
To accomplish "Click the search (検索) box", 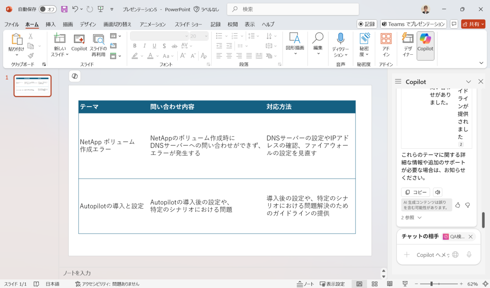I will tap(293, 9).
